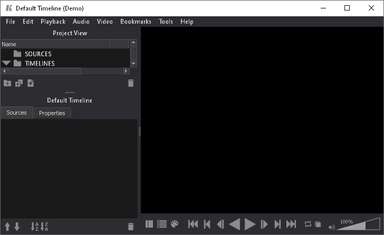Image resolution: width=384 pixels, height=235 pixels.
Task: Select the TIMELINES folder in Project View
Action: (40, 64)
